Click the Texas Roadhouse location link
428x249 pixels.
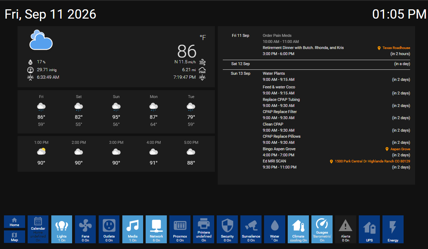pos(394,48)
